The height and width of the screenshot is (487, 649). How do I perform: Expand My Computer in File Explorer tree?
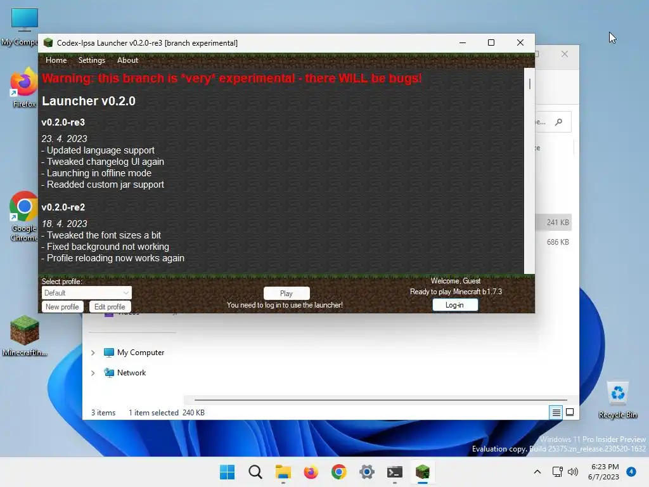(93, 353)
